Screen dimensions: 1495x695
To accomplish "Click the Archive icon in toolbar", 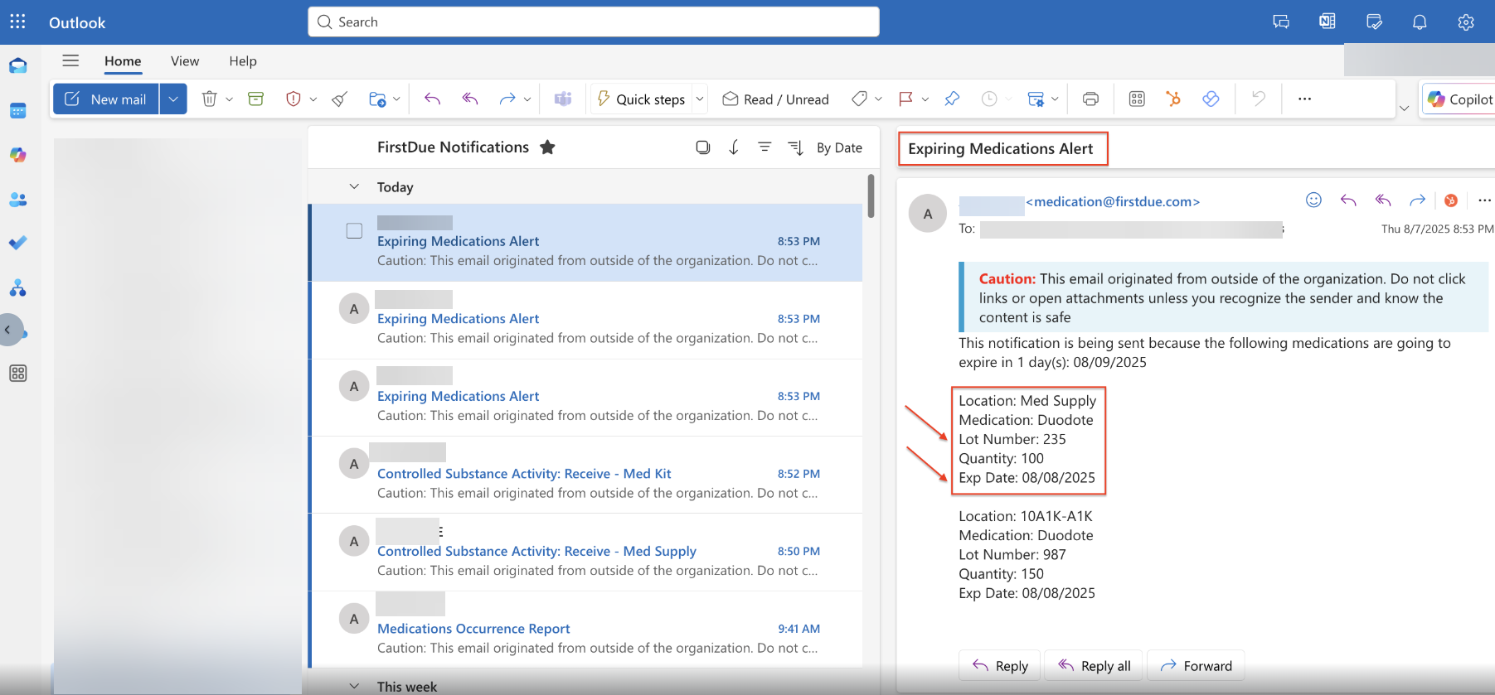I will pos(256,99).
